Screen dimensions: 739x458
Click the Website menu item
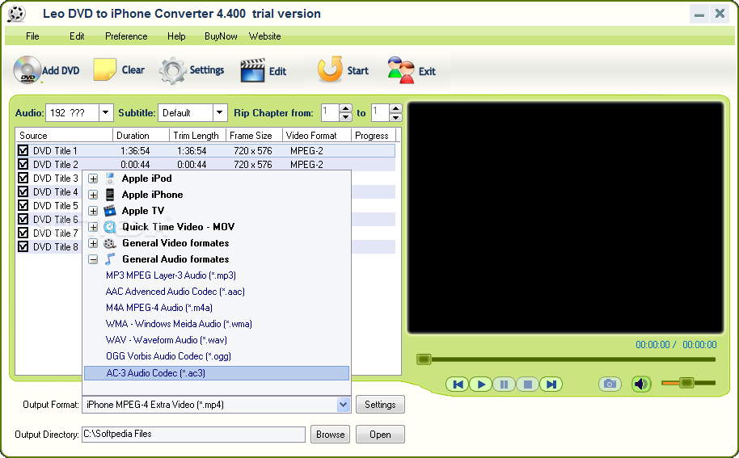pyautogui.click(x=265, y=36)
